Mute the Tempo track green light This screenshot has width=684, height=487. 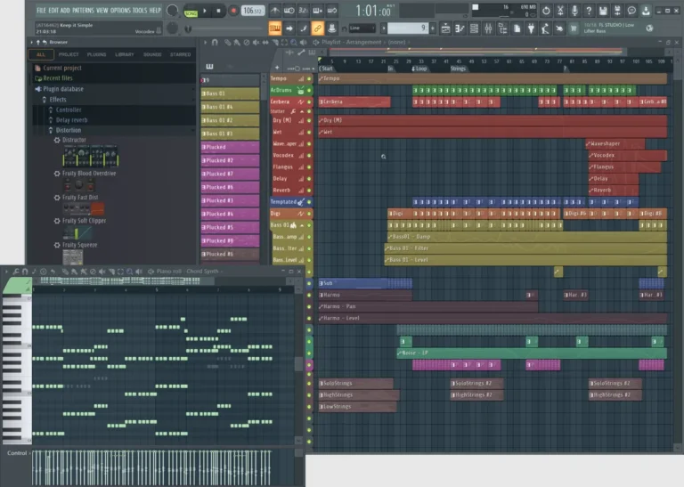309,79
